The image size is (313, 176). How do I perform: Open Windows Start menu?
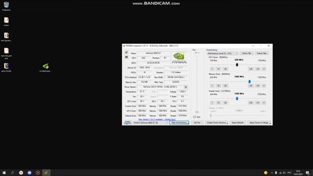pyautogui.click(x=4, y=173)
